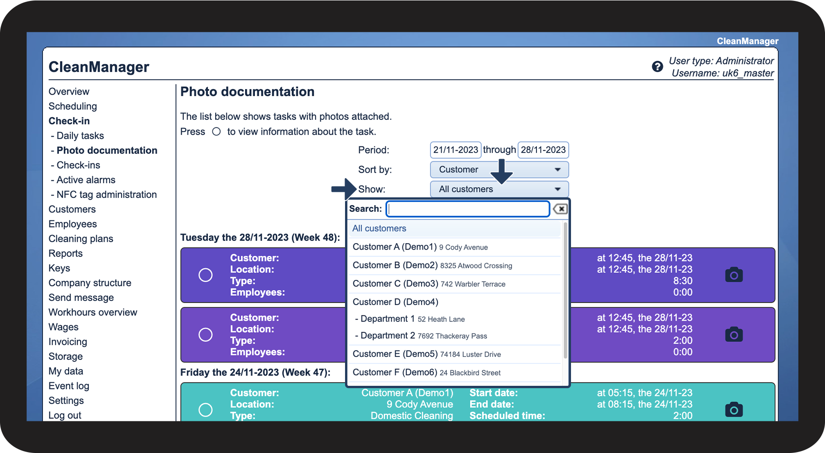The image size is (825, 453).
Task: Select the teal Friday task's info circle
Action: click(205, 410)
